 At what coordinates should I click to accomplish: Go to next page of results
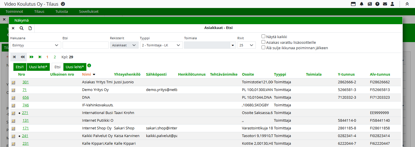(x=32, y=57)
